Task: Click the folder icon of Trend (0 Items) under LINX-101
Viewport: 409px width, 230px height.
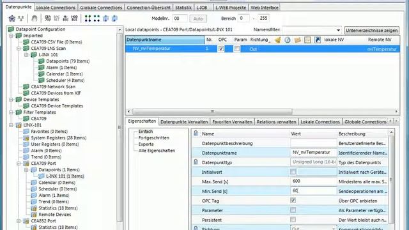Action: click(x=26, y=157)
